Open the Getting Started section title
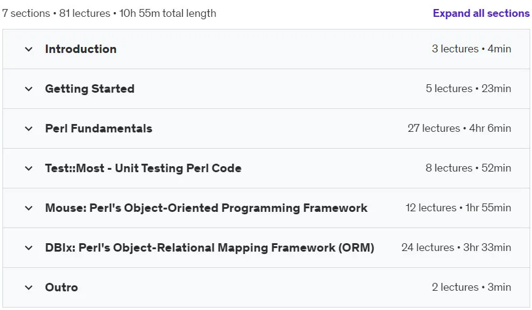This screenshot has width=532, height=310. pos(90,88)
